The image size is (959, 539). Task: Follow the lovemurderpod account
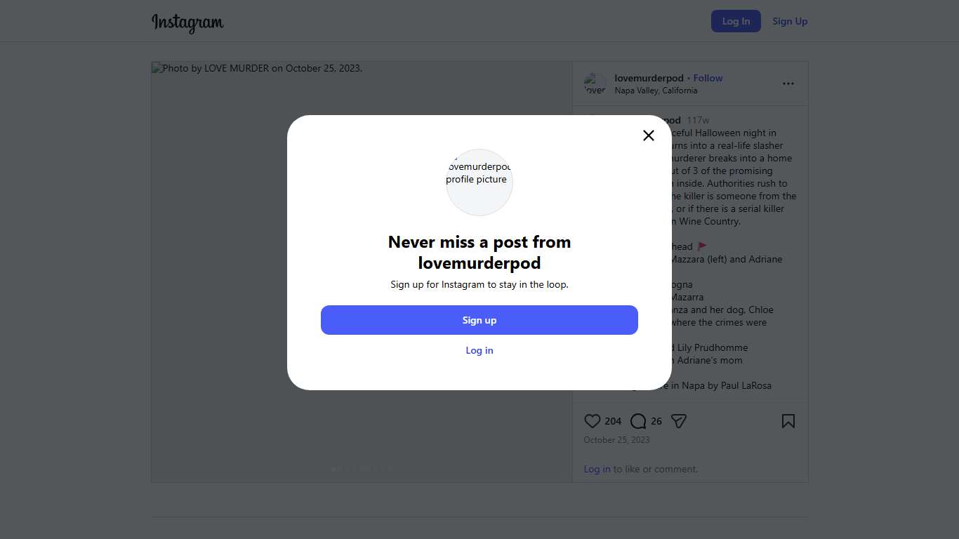coord(708,78)
